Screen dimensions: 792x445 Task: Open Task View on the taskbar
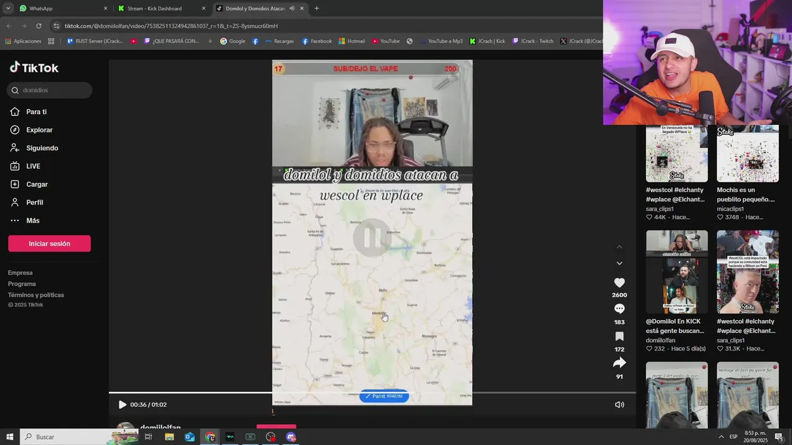point(148,437)
